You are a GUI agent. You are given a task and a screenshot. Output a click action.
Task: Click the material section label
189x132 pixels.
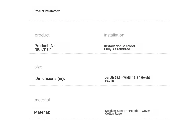point(42,100)
